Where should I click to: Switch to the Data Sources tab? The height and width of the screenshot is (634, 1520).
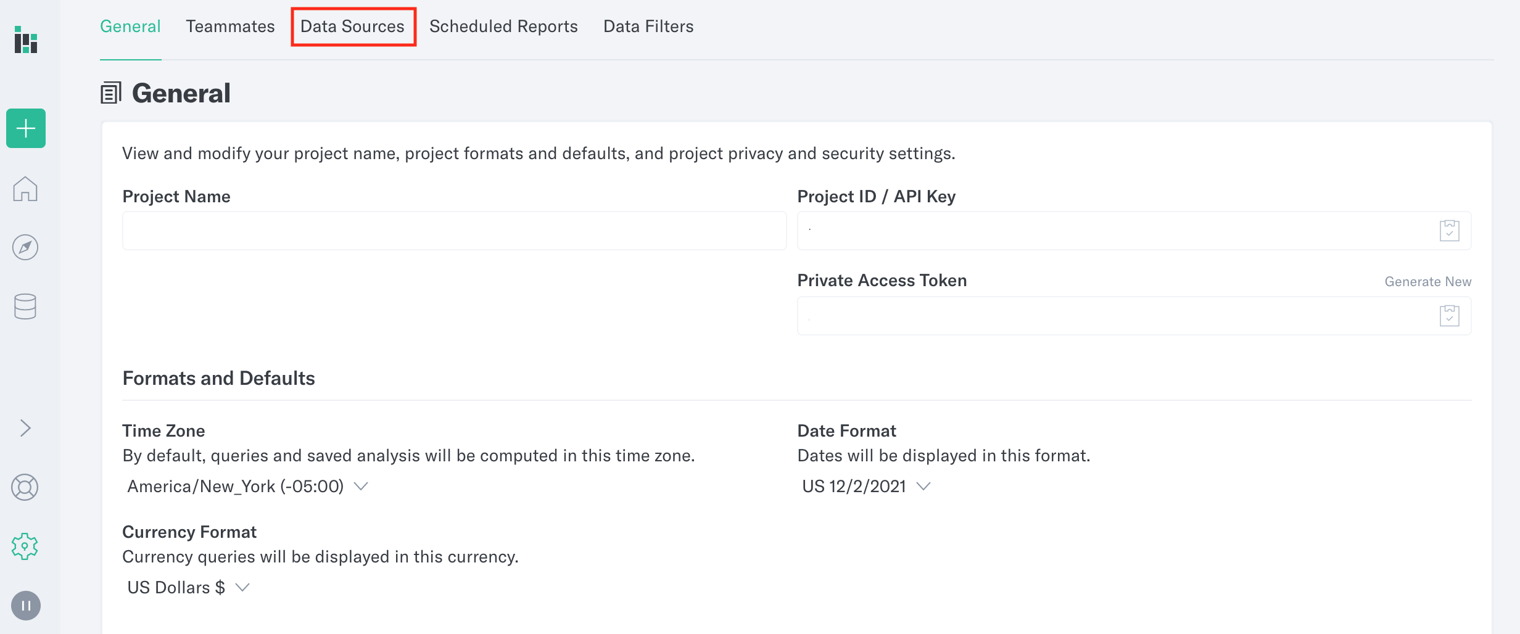pos(353,27)
